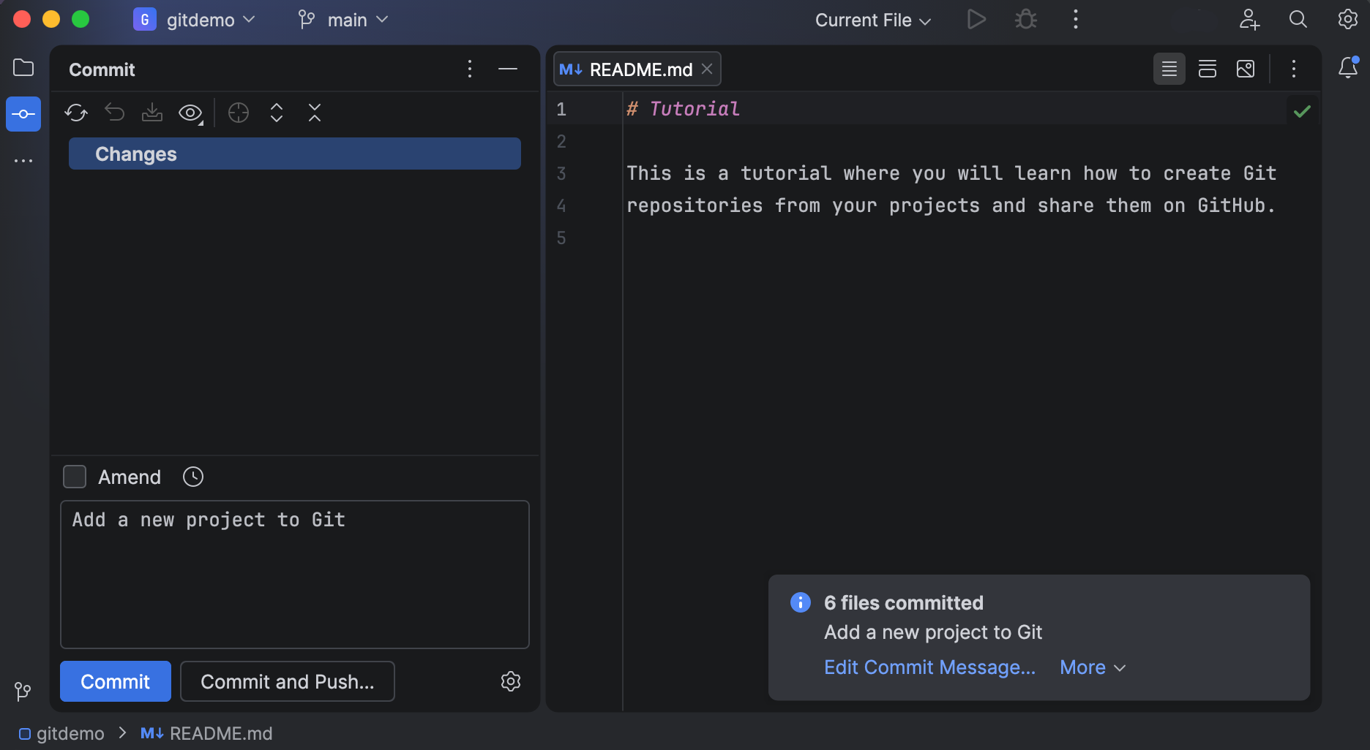Expand all changes in the tree
The image size is (1370, 750).
click(x=277, y=113)
